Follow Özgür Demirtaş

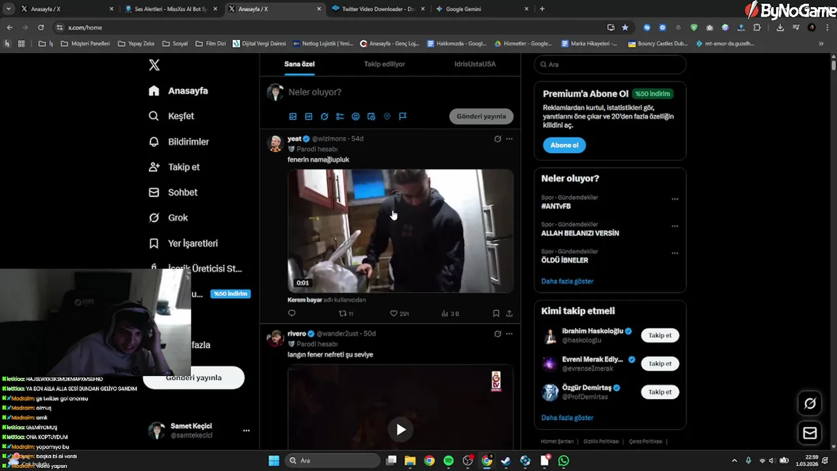(660, 392)
